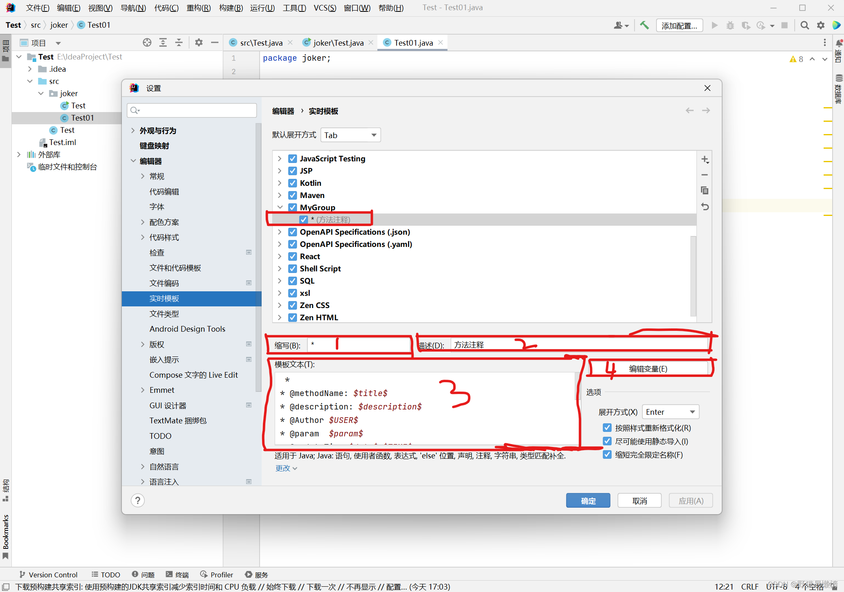Open the expand with Enter dropdown
844x592 pixels.
(x=670, y=412)
